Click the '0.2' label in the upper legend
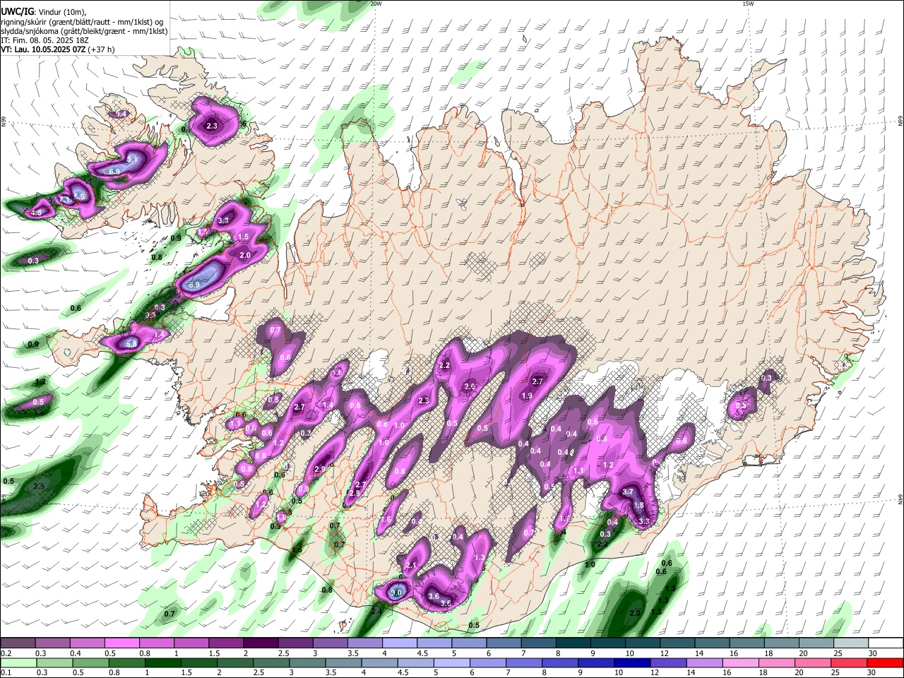Viewport: 904px width, 678px height. click(5, 653)
